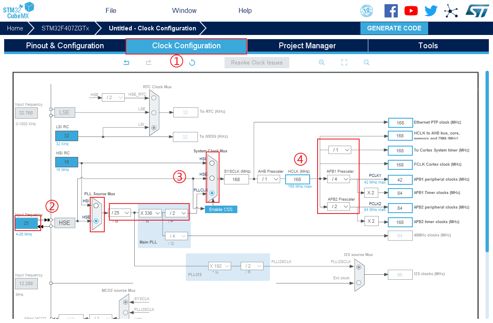Select HSE in the System Clock Mux
Viewport: 493px width, 323px height.
212,178
